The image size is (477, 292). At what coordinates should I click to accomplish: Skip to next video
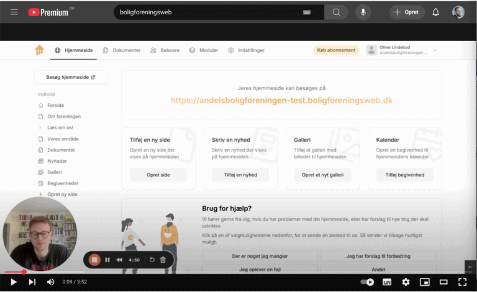pyautogui.click(x=32, y=282)
